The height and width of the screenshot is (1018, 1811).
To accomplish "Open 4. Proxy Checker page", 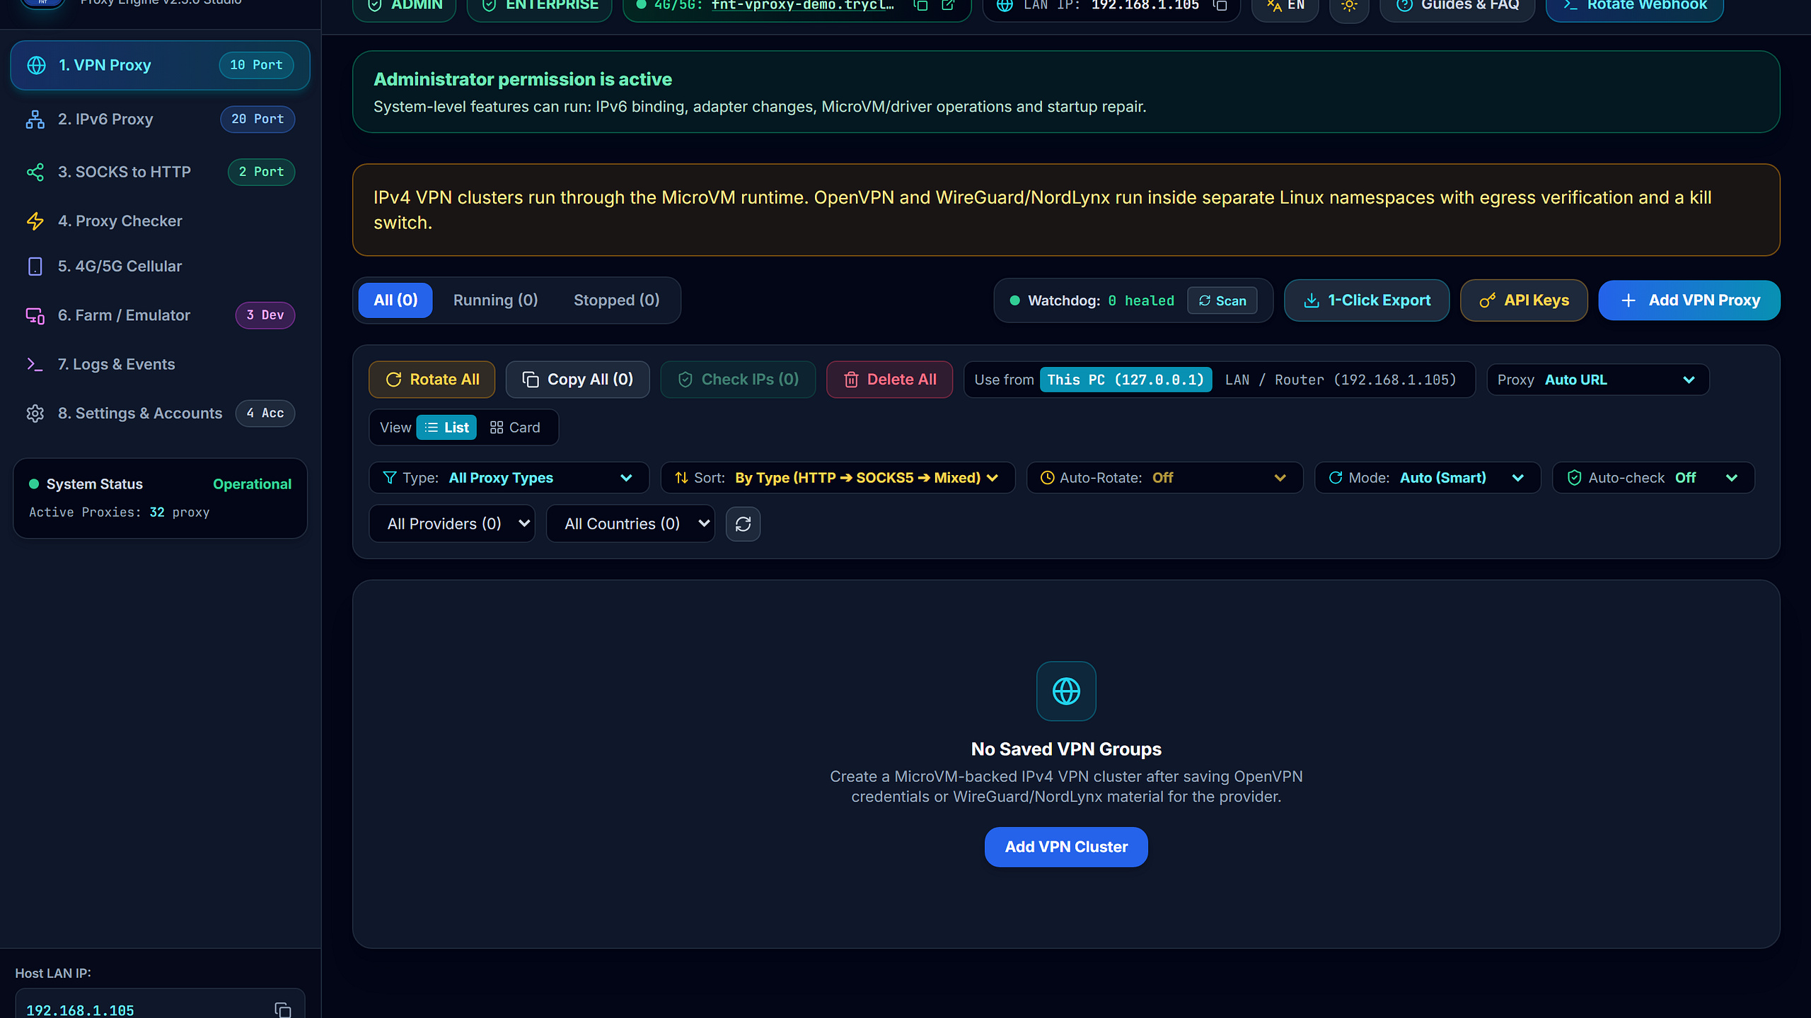I will 160,221.
